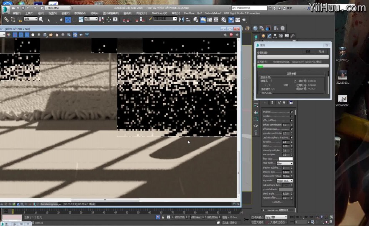Open the named selection sets dropdown
369x226 pixels.
pos(165,18)
